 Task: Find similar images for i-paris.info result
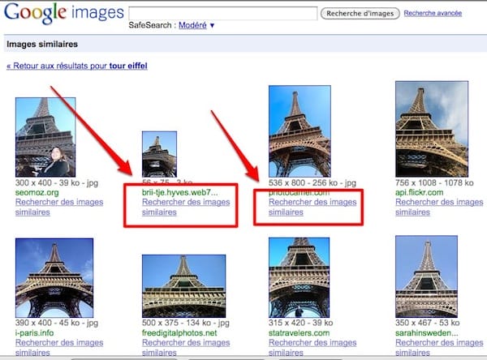point(59,348)
